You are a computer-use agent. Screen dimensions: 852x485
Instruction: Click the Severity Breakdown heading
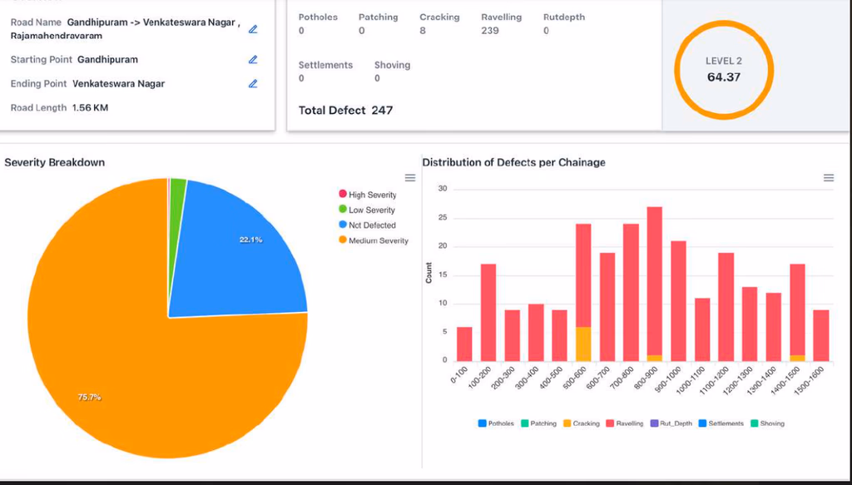pos(54,162)
